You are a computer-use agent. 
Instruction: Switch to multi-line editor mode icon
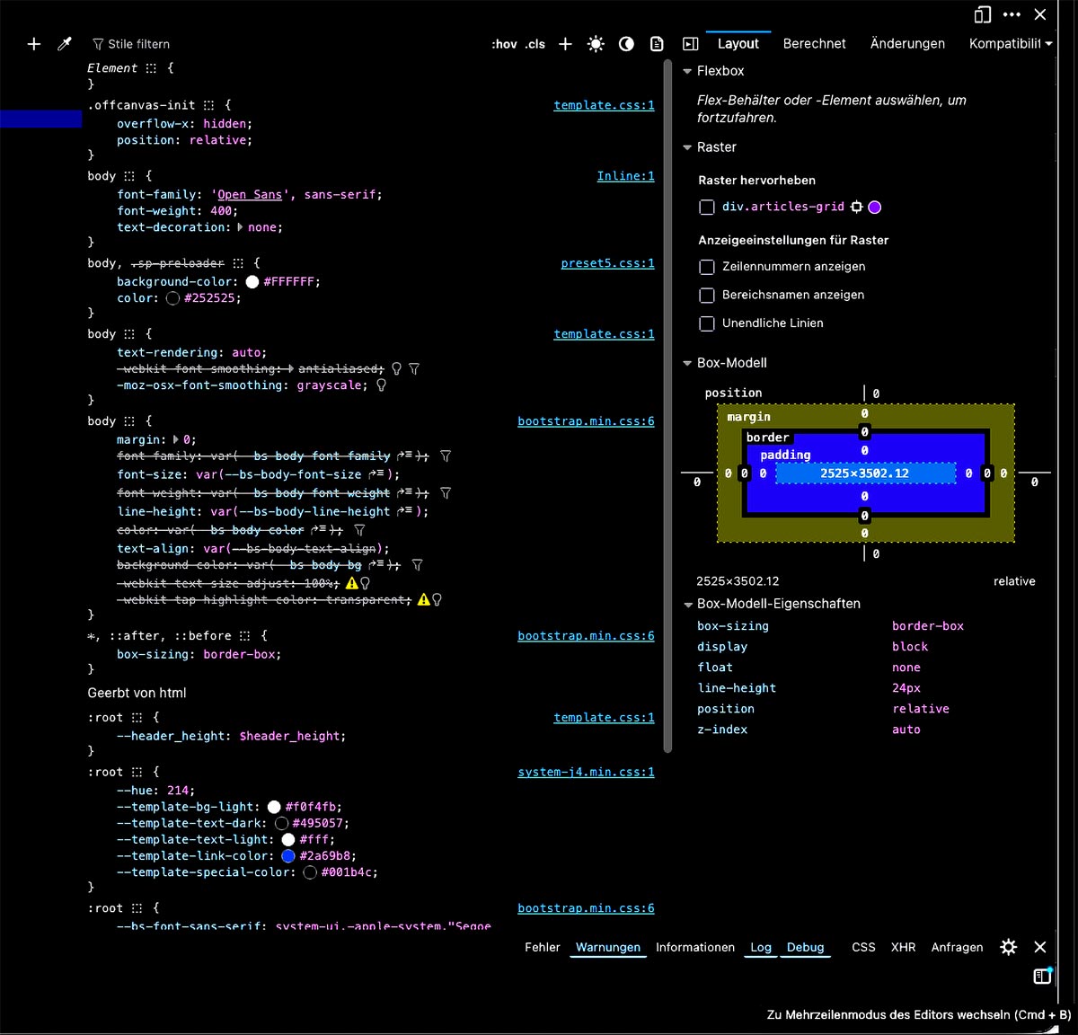(x=1042, y=976)
